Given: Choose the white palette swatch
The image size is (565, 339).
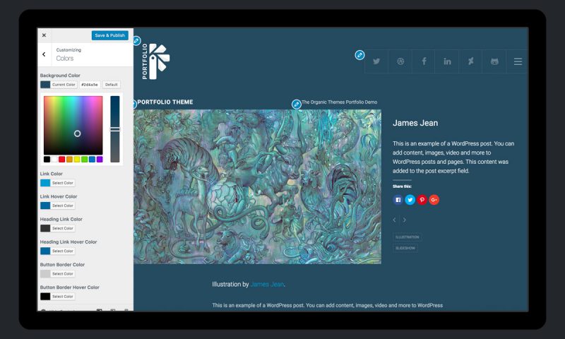Looking at the screenshot, I should coord(54,159).
